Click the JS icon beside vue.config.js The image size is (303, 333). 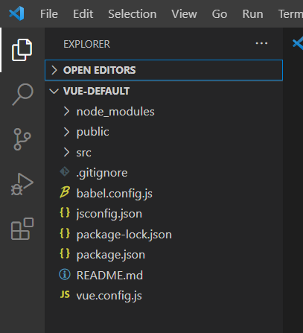tap(65, 294)
